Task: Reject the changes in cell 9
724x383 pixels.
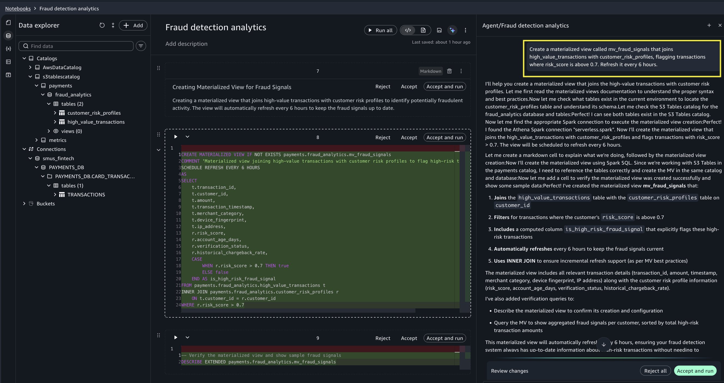Action: click(x=383, y=338)
